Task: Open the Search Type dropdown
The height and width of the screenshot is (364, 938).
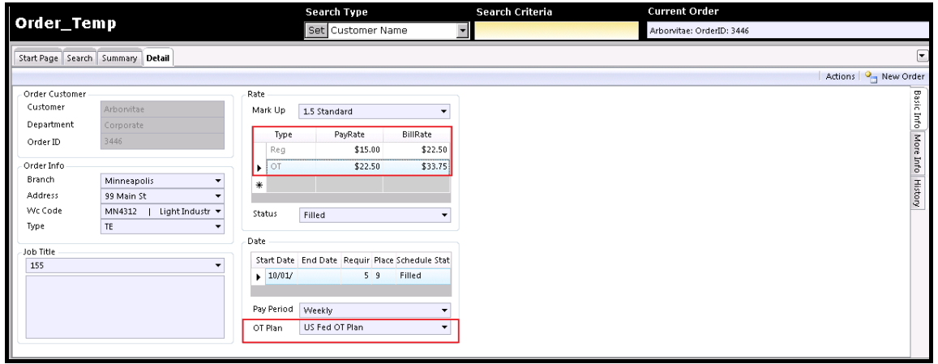Action: [x=463, y=31]
